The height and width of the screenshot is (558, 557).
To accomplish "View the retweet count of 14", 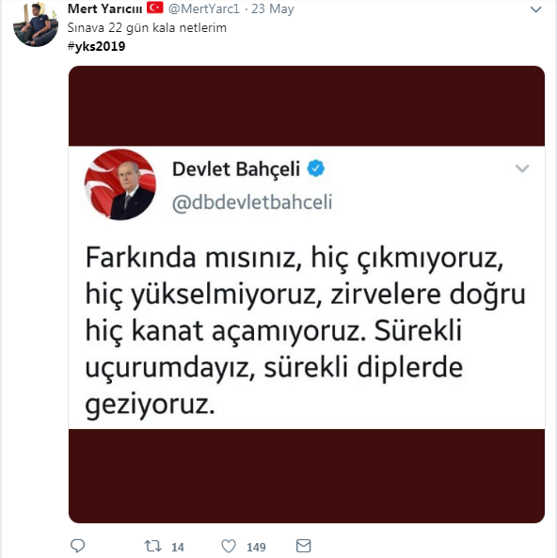I will [178, 547].
